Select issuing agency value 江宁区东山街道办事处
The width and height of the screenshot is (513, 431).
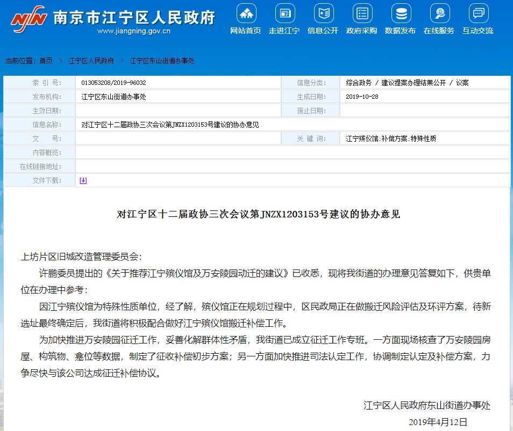tap(113, 97)
